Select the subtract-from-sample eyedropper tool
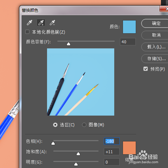Screen dimensions: 168x168 pyautogui.click(x=52, y=23)
